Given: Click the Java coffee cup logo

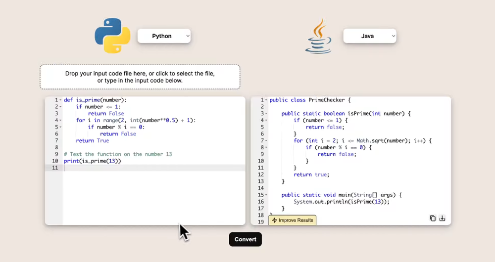Looking at the screenshot, I should [x=318, y=36].
